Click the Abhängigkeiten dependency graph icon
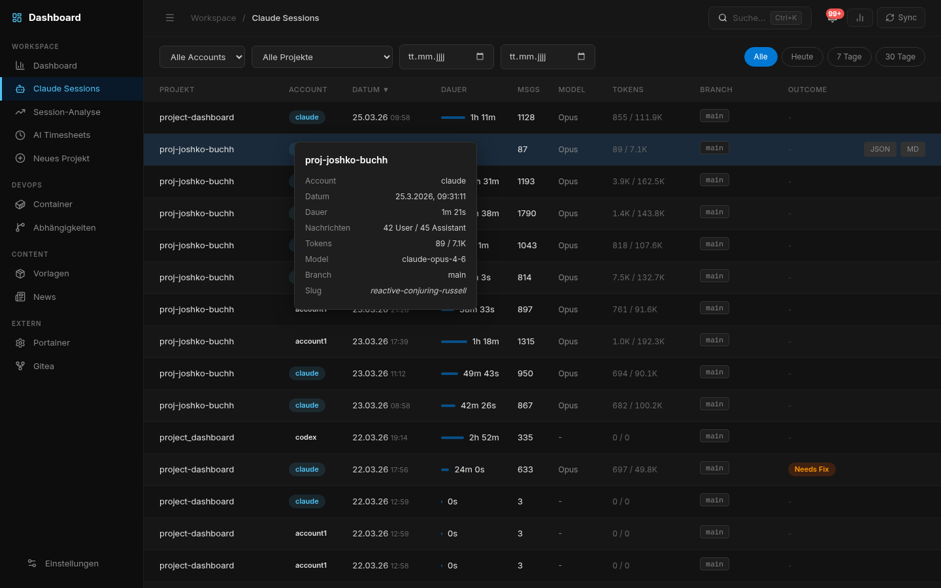 click(20, 227)
